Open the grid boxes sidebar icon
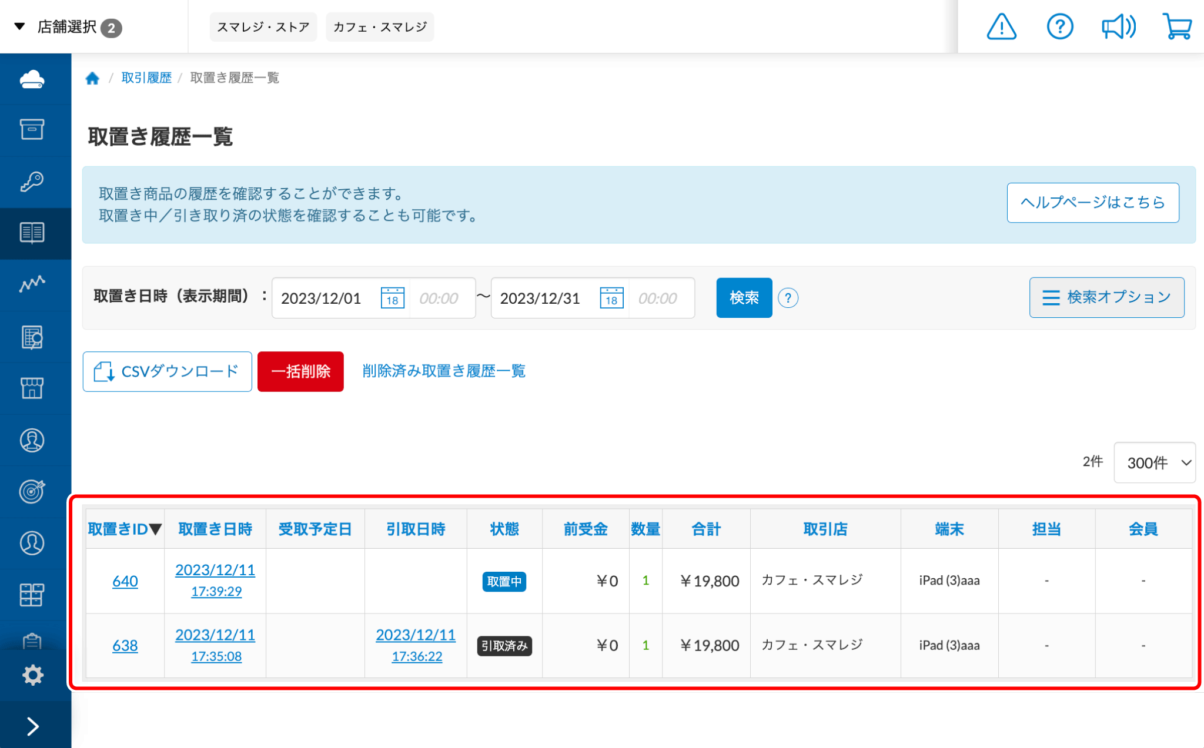The height and width of the screenshot is (748, 1204). pos(32,595)
